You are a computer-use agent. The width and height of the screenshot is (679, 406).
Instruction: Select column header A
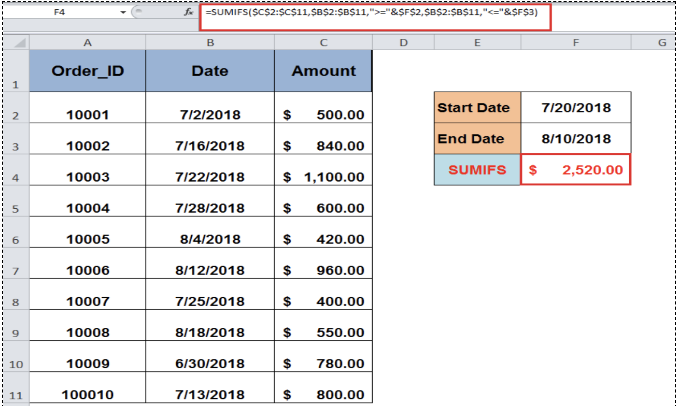tap(87, 42)
